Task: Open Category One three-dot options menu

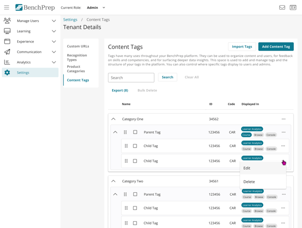Action: 283,119
